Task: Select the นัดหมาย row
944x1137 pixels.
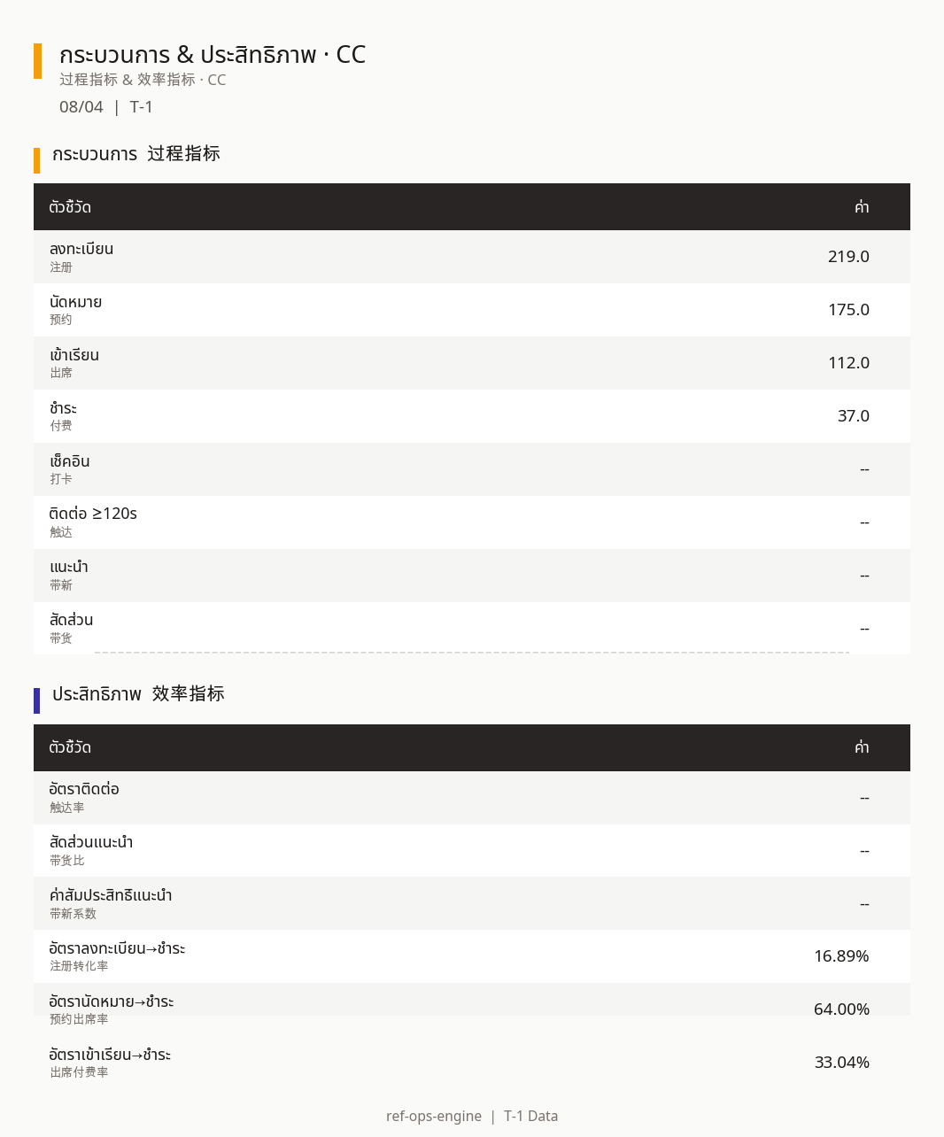Action: click(x=472, y=310)
